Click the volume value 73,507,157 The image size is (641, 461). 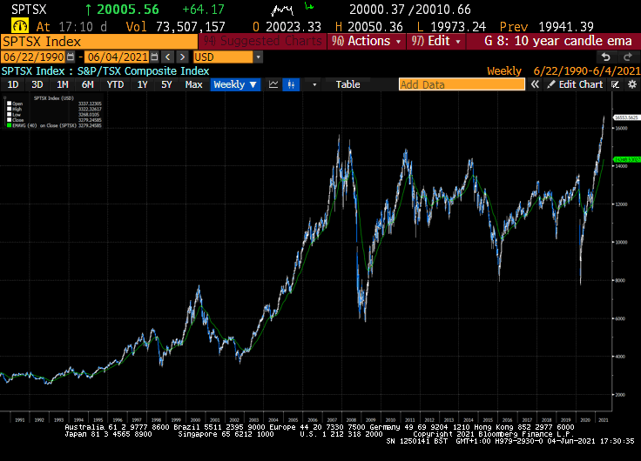(x=191, y=27)
